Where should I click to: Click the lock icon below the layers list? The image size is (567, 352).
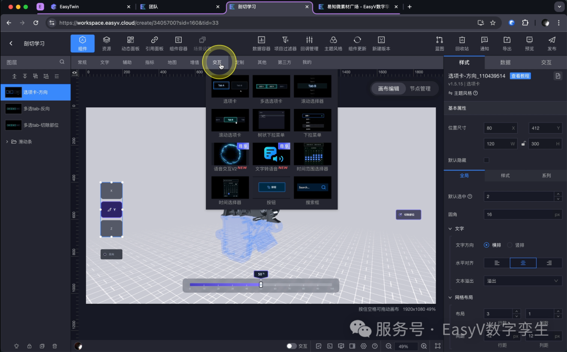(x=29, y=346)
